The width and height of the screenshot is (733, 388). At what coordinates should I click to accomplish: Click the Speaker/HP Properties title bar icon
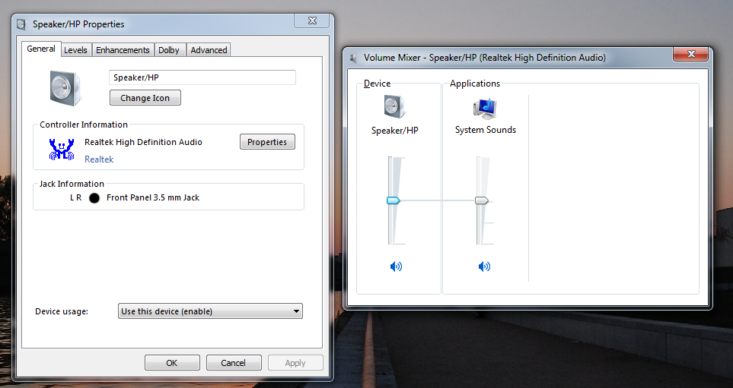[x=21, y=24]
